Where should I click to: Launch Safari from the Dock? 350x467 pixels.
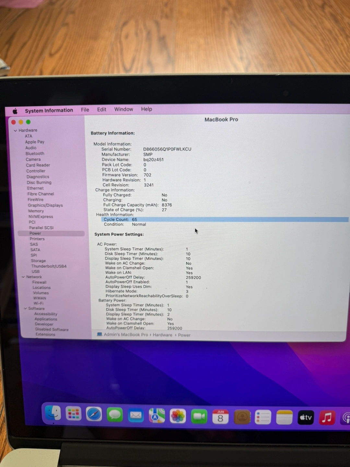[94, 414]
